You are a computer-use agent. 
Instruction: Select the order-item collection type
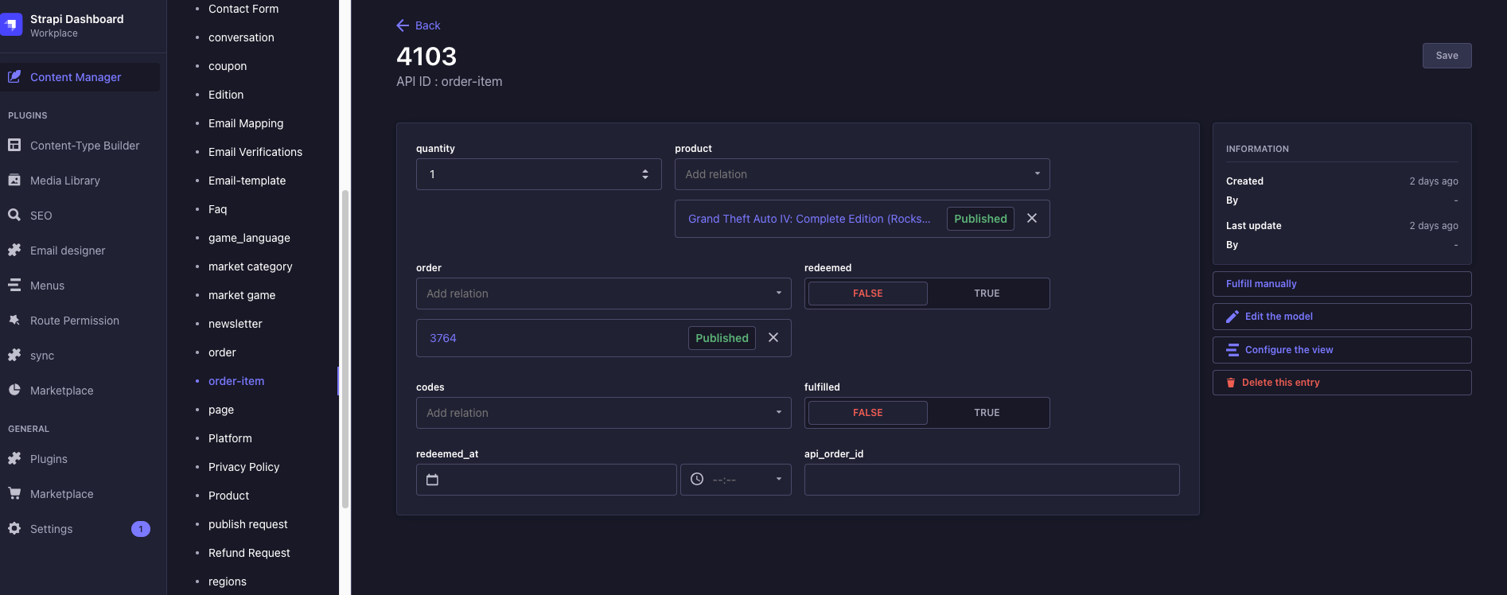click(x=236, y=381)
